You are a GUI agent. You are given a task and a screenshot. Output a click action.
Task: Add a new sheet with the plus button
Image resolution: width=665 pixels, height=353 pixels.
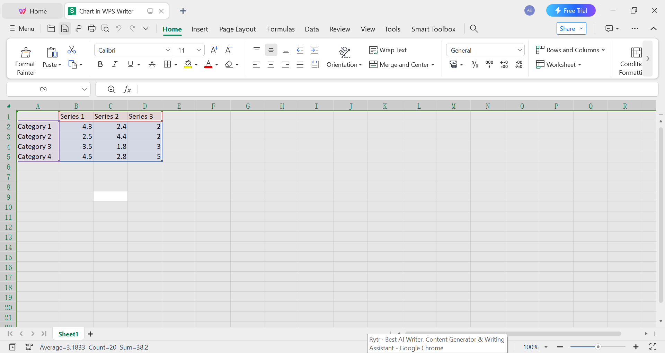pos(90,334)
